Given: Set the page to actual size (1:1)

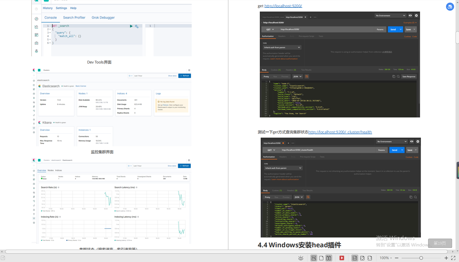Looking at the screenshot, I should 355,258.
